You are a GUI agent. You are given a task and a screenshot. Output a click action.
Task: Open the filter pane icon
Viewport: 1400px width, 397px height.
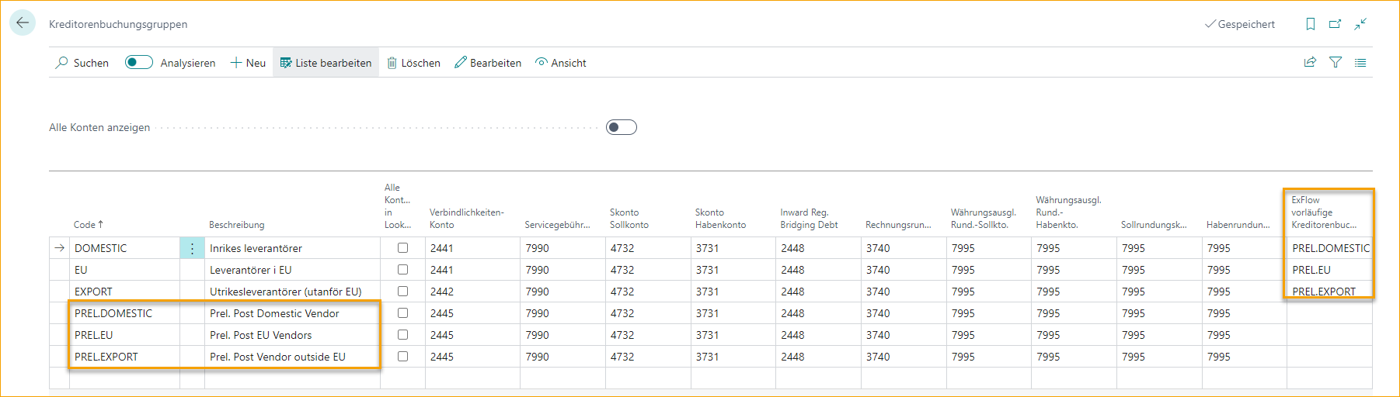1336,63
